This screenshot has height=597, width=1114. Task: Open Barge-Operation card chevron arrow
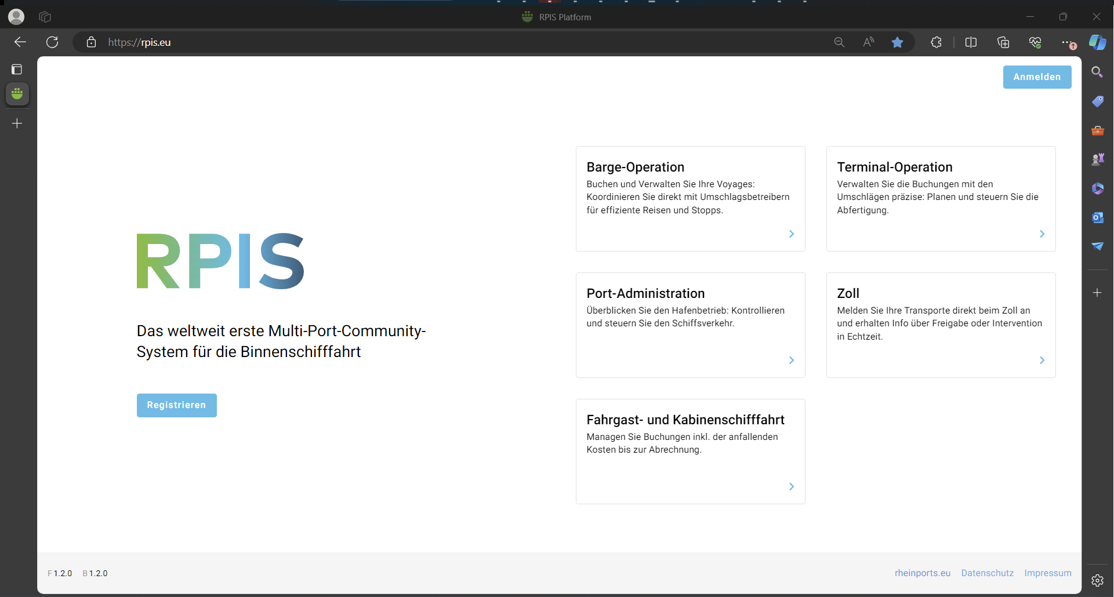point(791,234)
